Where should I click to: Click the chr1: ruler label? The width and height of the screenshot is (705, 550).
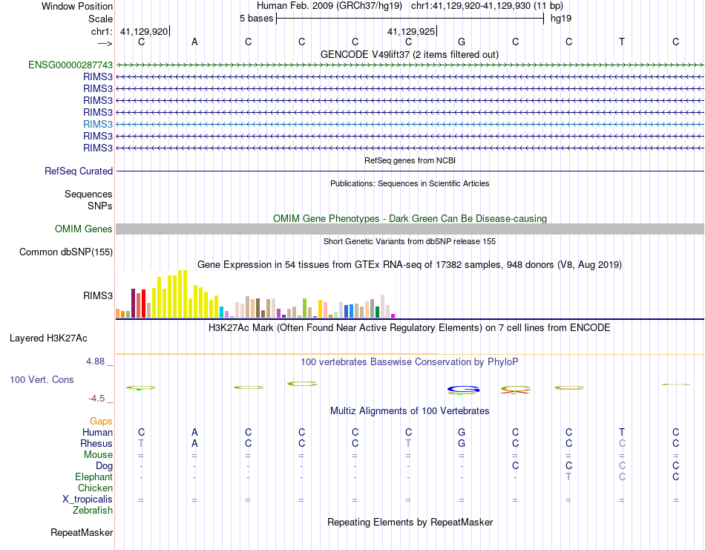pyautogui.click(x=102, y=31)
